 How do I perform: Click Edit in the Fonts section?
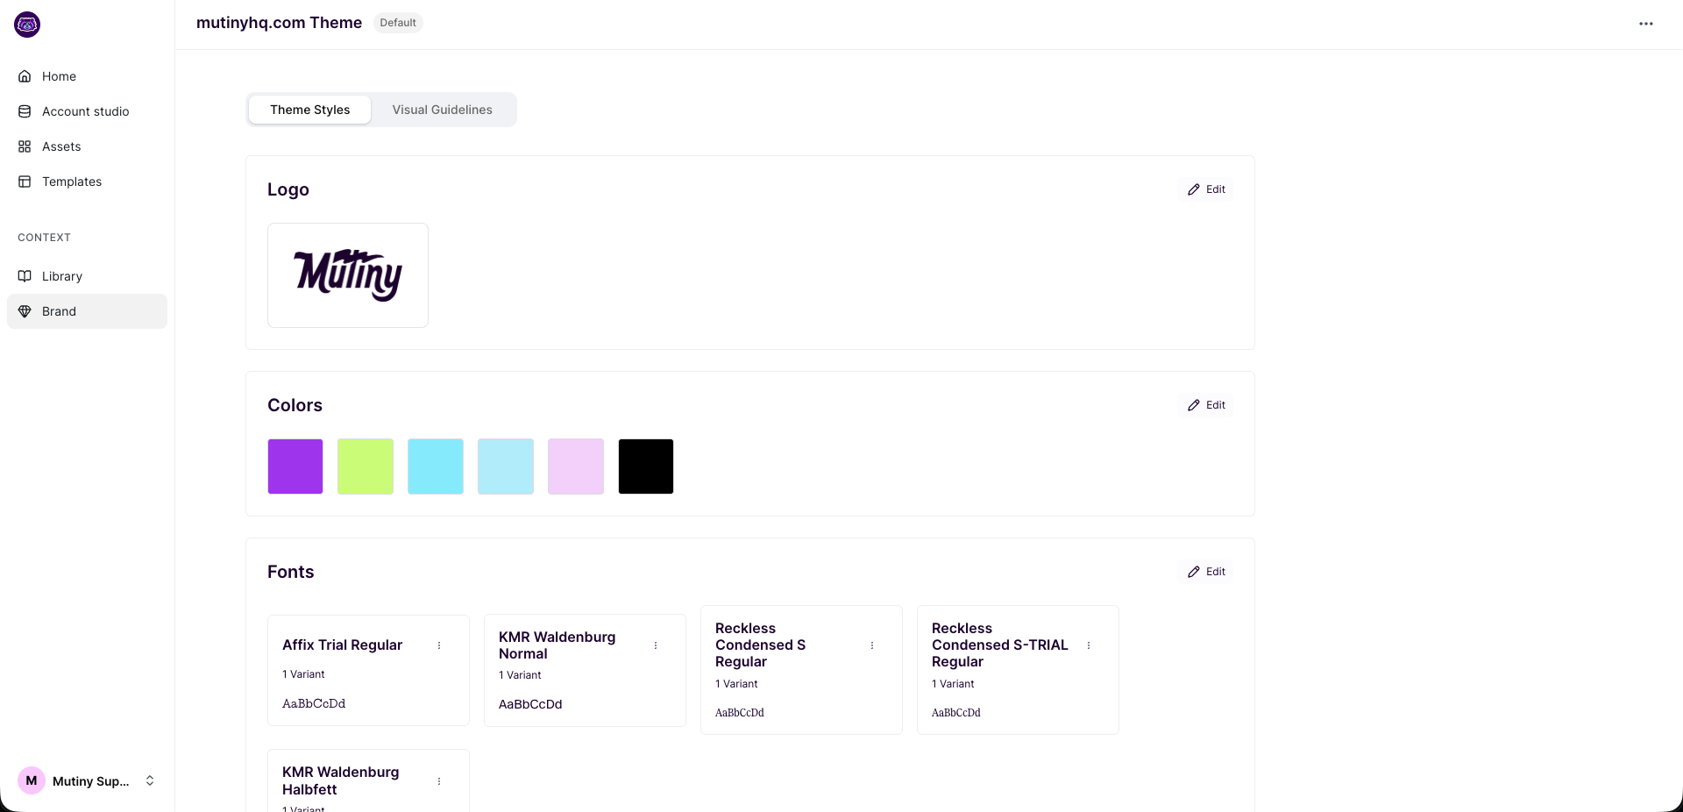click(x=1206, y=572)
